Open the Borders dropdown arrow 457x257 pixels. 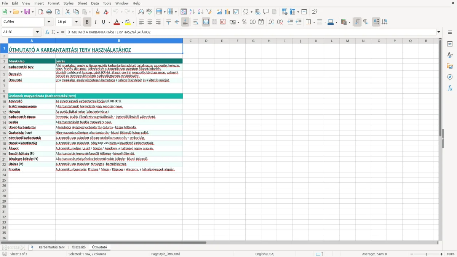pos(313,22)
